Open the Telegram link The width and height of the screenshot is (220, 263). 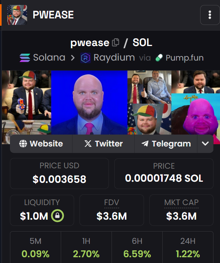(166, 144)
